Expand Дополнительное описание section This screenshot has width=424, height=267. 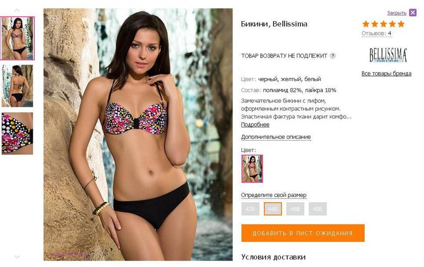point(276,137)
